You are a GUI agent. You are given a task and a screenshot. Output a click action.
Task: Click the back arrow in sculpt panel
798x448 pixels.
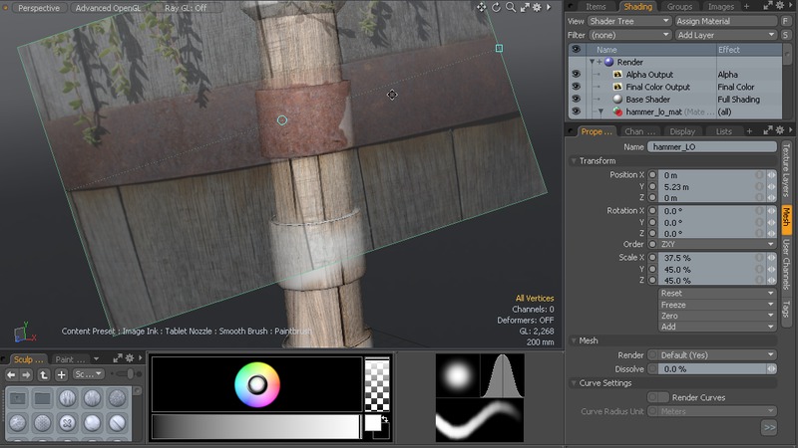coord(12,374)
